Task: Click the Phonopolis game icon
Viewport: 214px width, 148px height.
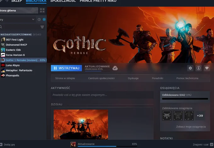Action: [3, 76]
